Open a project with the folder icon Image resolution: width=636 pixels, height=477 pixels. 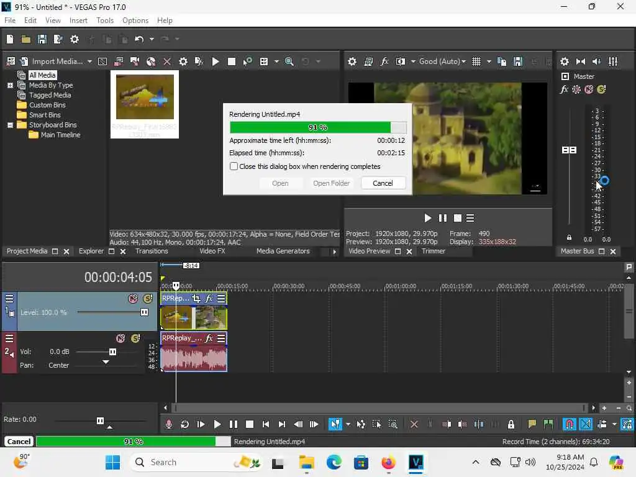26,39
